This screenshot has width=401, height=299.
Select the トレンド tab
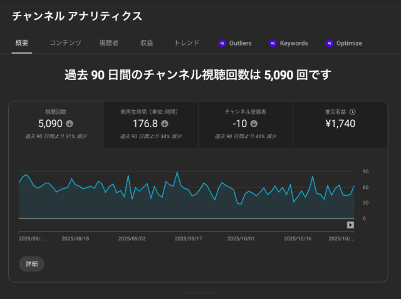[x=187, y=43]
